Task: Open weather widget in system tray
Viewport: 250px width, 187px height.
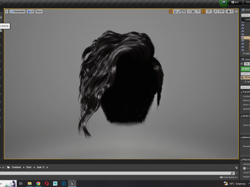Action: pos(235,183)
